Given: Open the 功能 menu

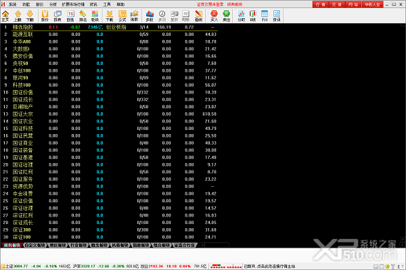Looking at the screenshot, I should pos(26,5).
